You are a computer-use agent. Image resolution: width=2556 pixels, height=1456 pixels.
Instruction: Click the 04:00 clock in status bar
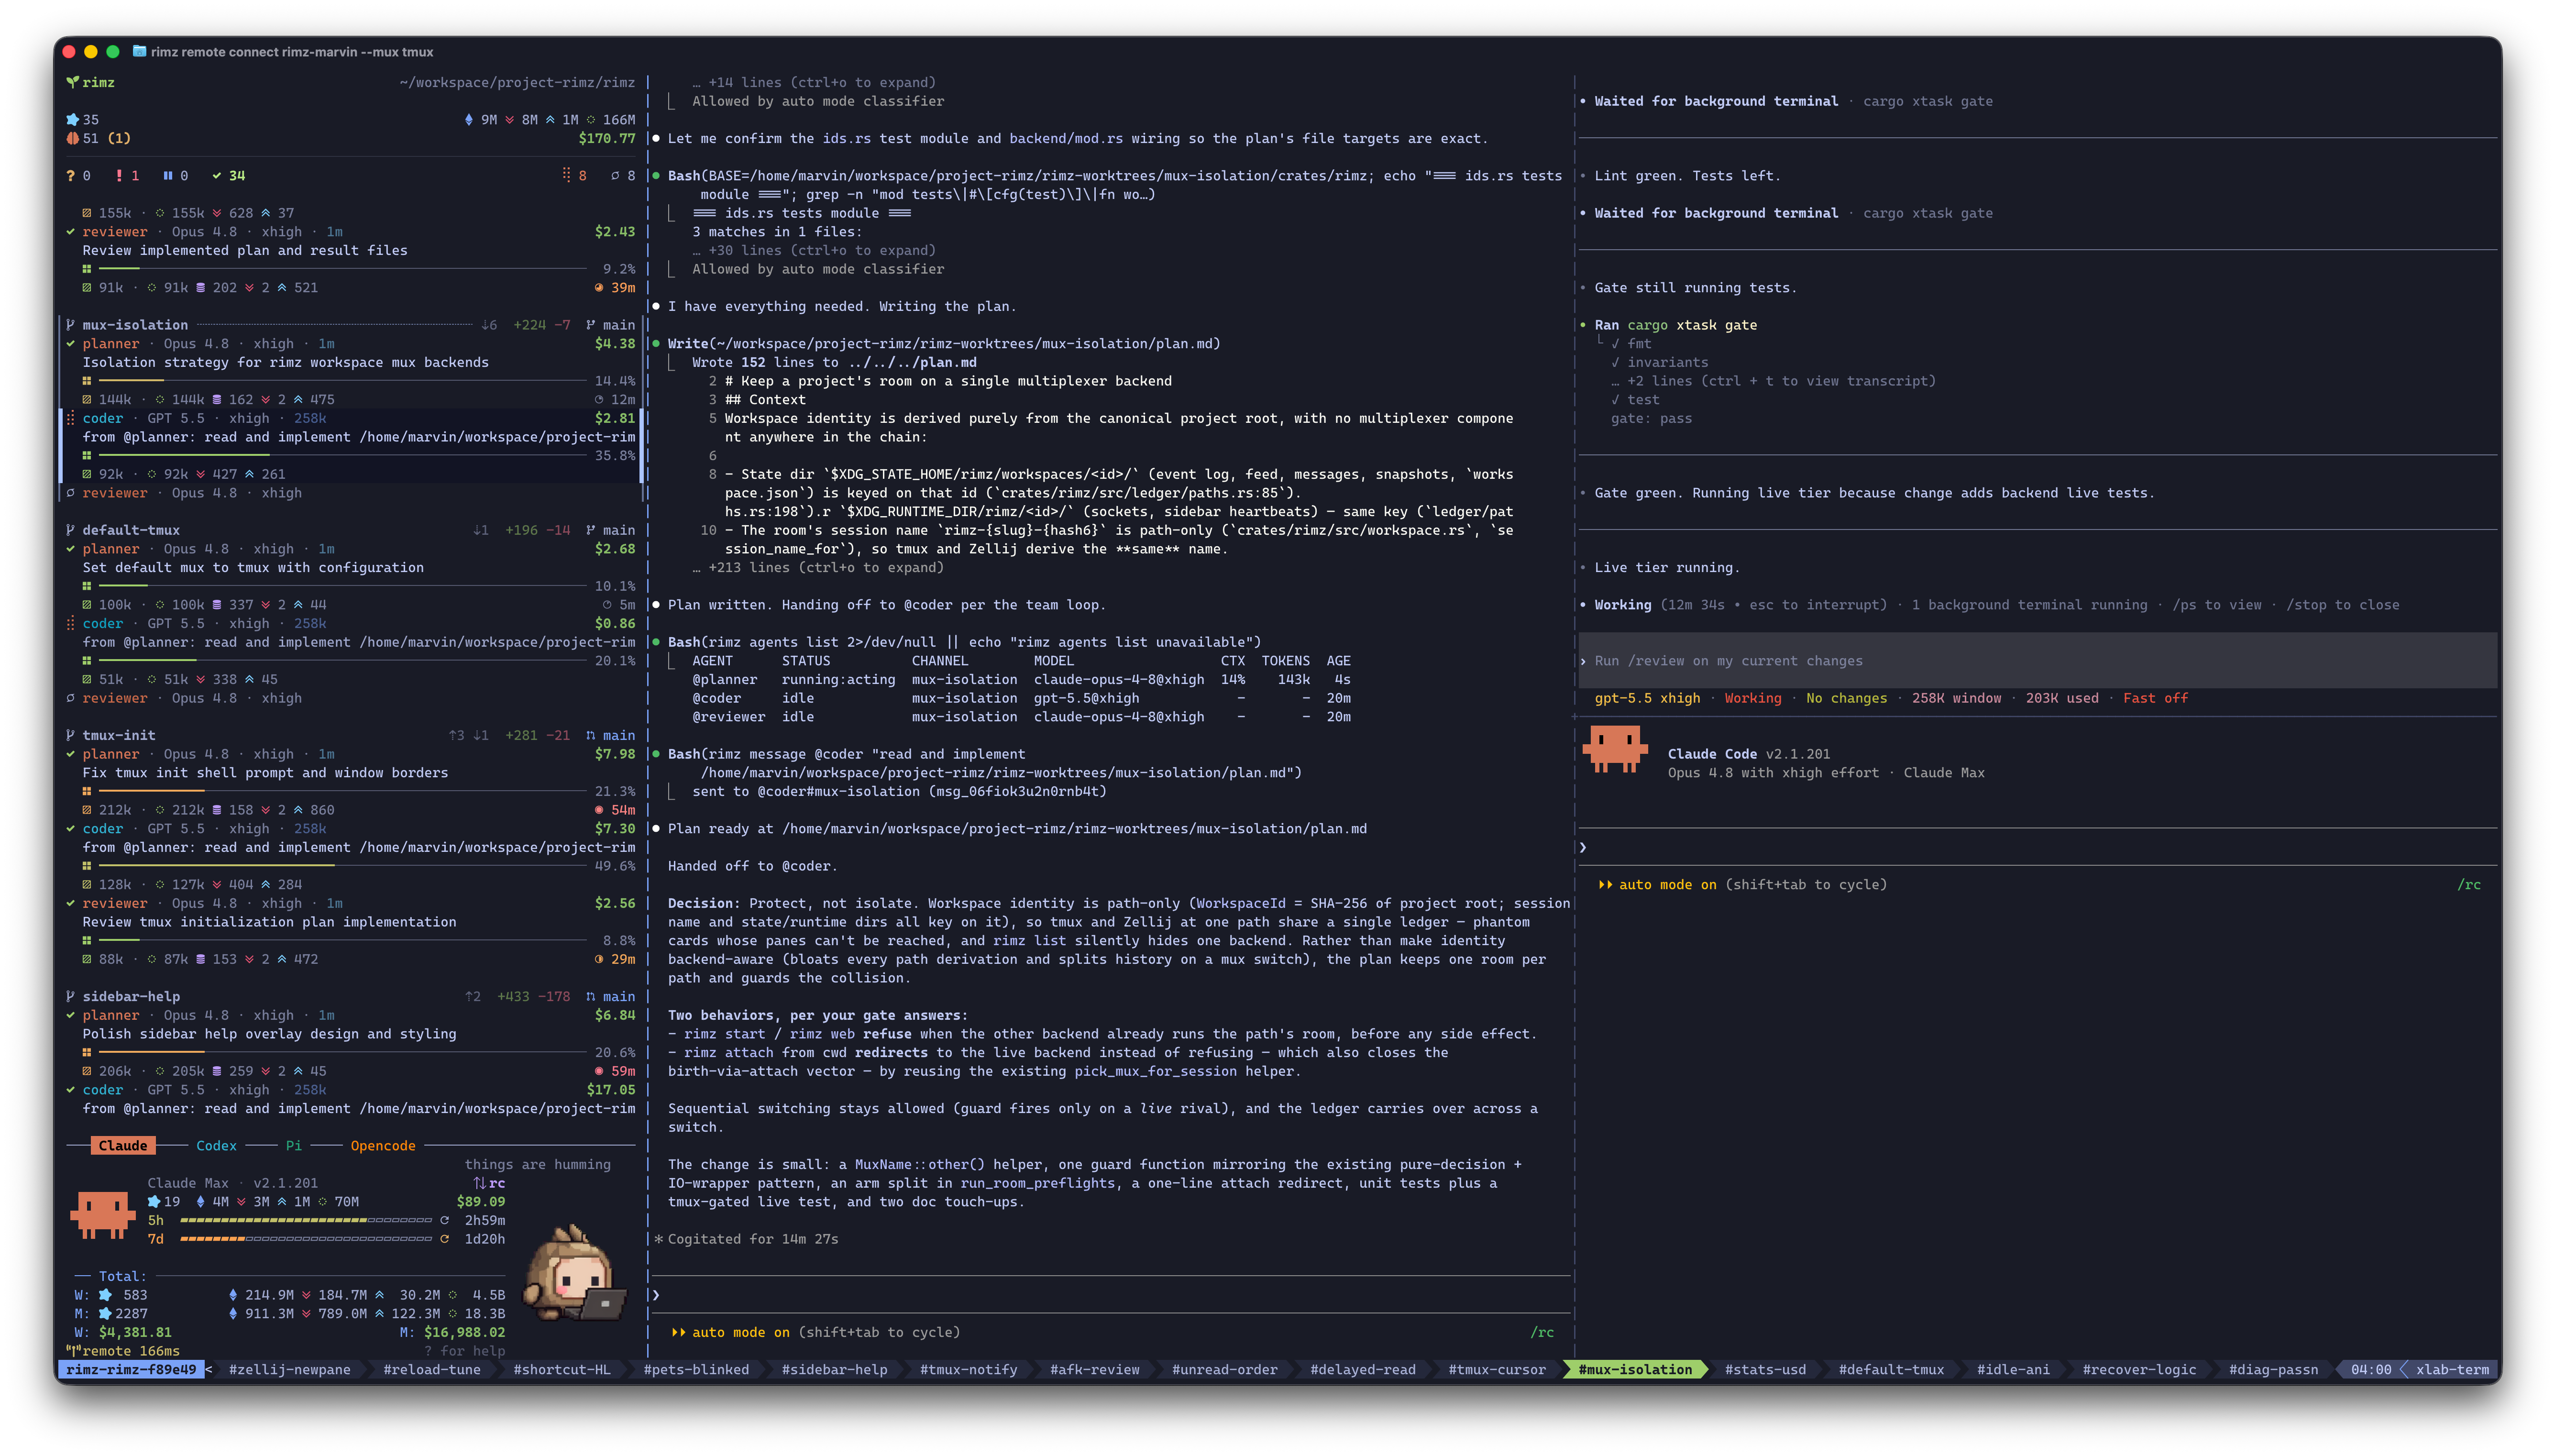(2370, 1369)
